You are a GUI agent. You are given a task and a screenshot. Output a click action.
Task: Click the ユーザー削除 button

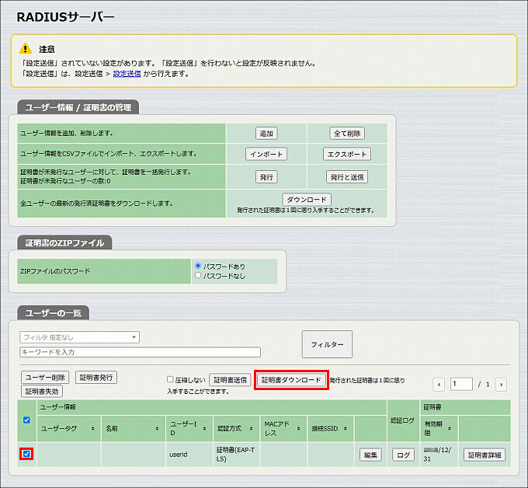click(45, 378)
